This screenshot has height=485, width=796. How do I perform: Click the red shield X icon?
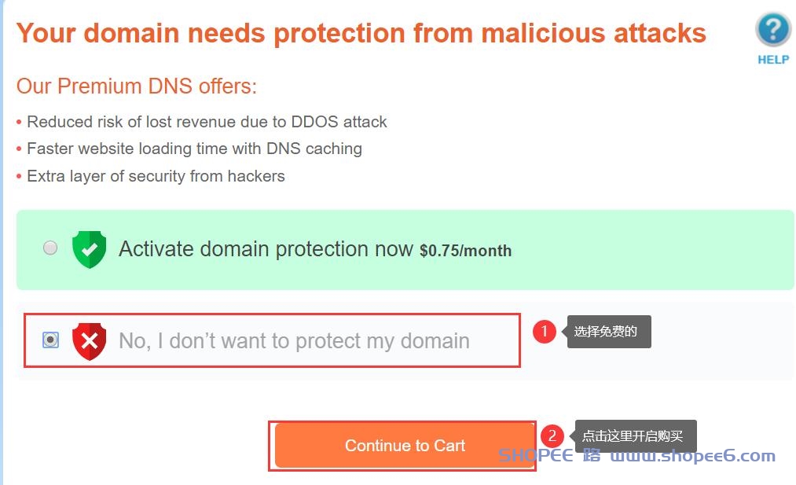(89, 340)
